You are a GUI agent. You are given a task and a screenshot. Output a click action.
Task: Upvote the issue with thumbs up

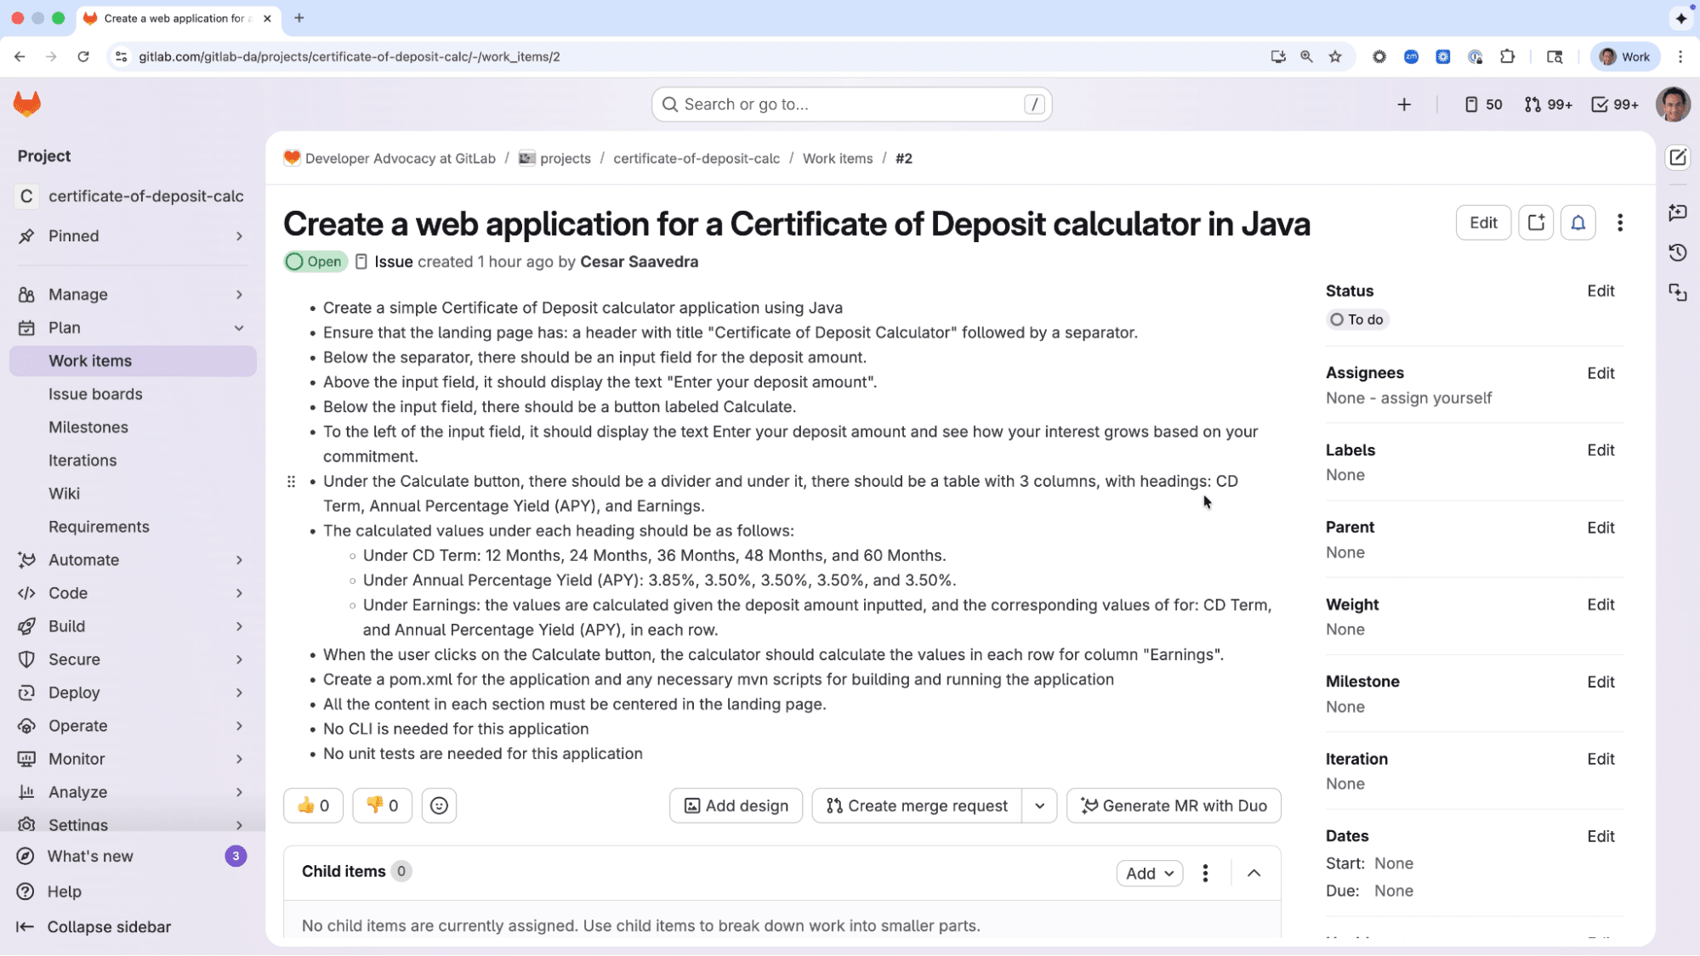pyautogui.click(x=312, y=805)
